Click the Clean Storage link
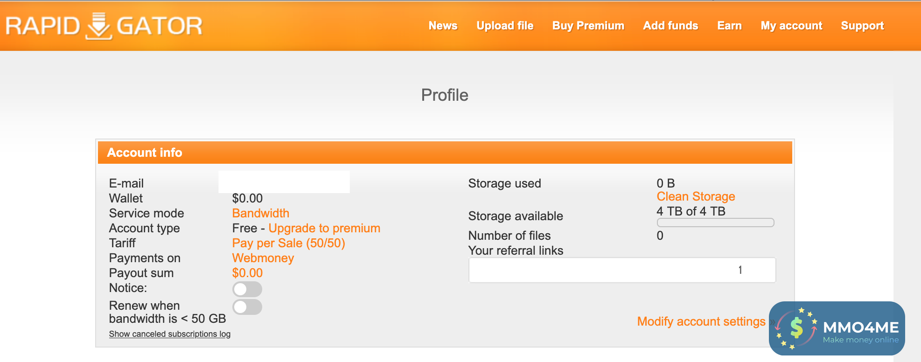 pos(696,196)
